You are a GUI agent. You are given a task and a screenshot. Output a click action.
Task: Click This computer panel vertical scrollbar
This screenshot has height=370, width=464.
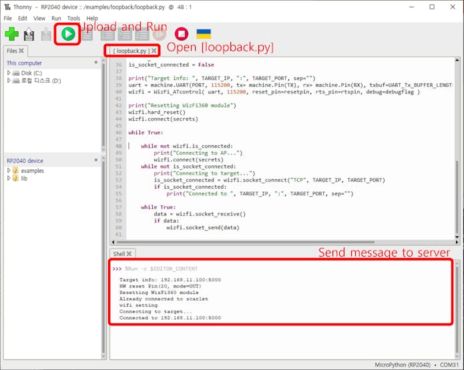pos(103,105)
